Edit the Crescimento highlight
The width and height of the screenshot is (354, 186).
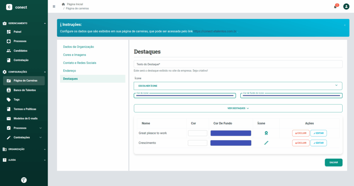click(x=318, y=143)
